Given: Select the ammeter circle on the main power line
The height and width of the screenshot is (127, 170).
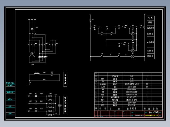Looking at the screenshot, I should [32, 29].
